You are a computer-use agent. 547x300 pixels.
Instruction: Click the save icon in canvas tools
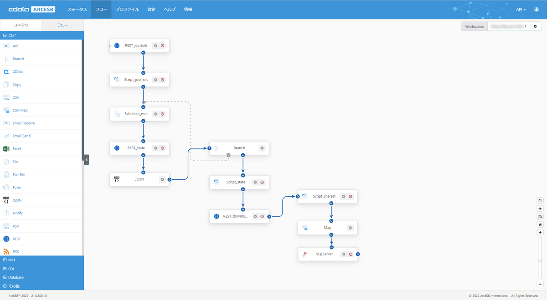[x=540, y=200]
